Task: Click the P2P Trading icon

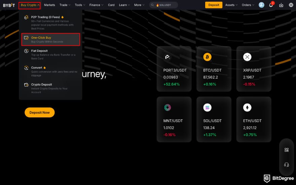Action: point(26,17)
